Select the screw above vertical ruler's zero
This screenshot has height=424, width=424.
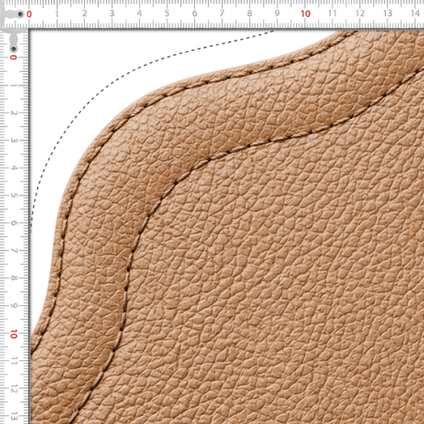coord(14,49)
